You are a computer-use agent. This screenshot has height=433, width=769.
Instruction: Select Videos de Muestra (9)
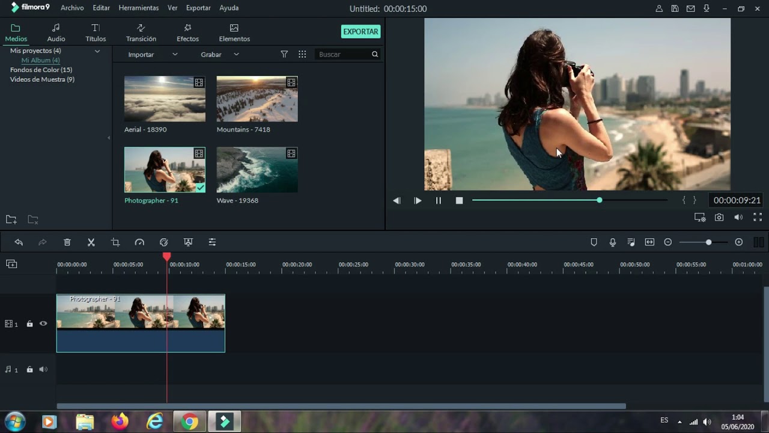pyautogui.click(x=42, y=79)
